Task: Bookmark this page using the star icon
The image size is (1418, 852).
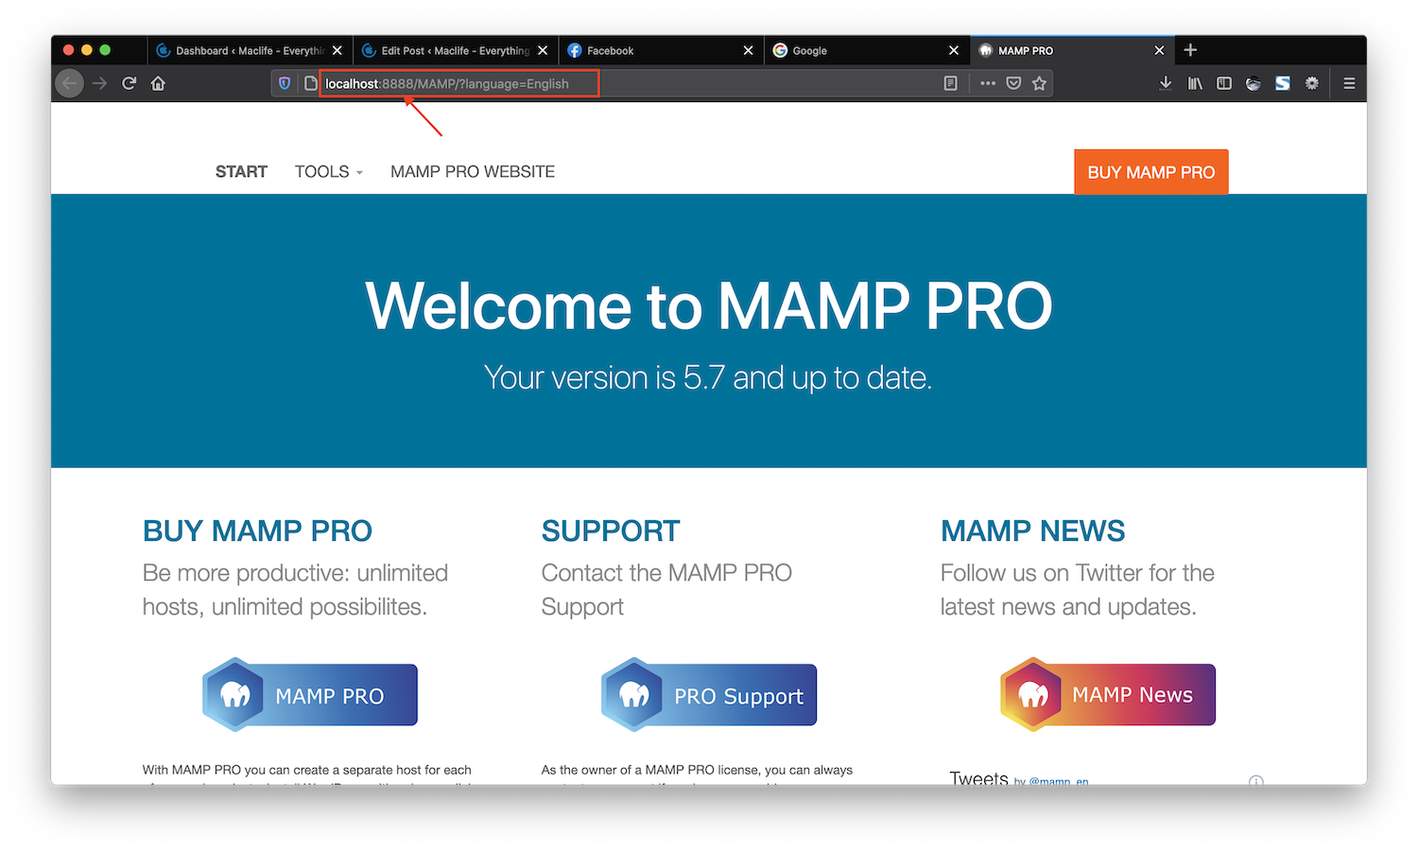Action: click(1040, 83)
